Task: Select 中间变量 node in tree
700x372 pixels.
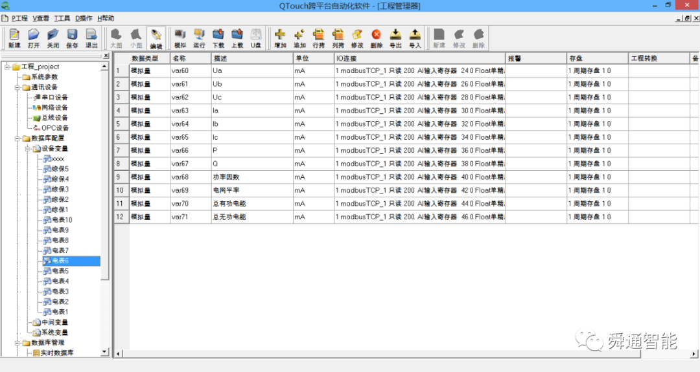Action: (x=51, y=322)
